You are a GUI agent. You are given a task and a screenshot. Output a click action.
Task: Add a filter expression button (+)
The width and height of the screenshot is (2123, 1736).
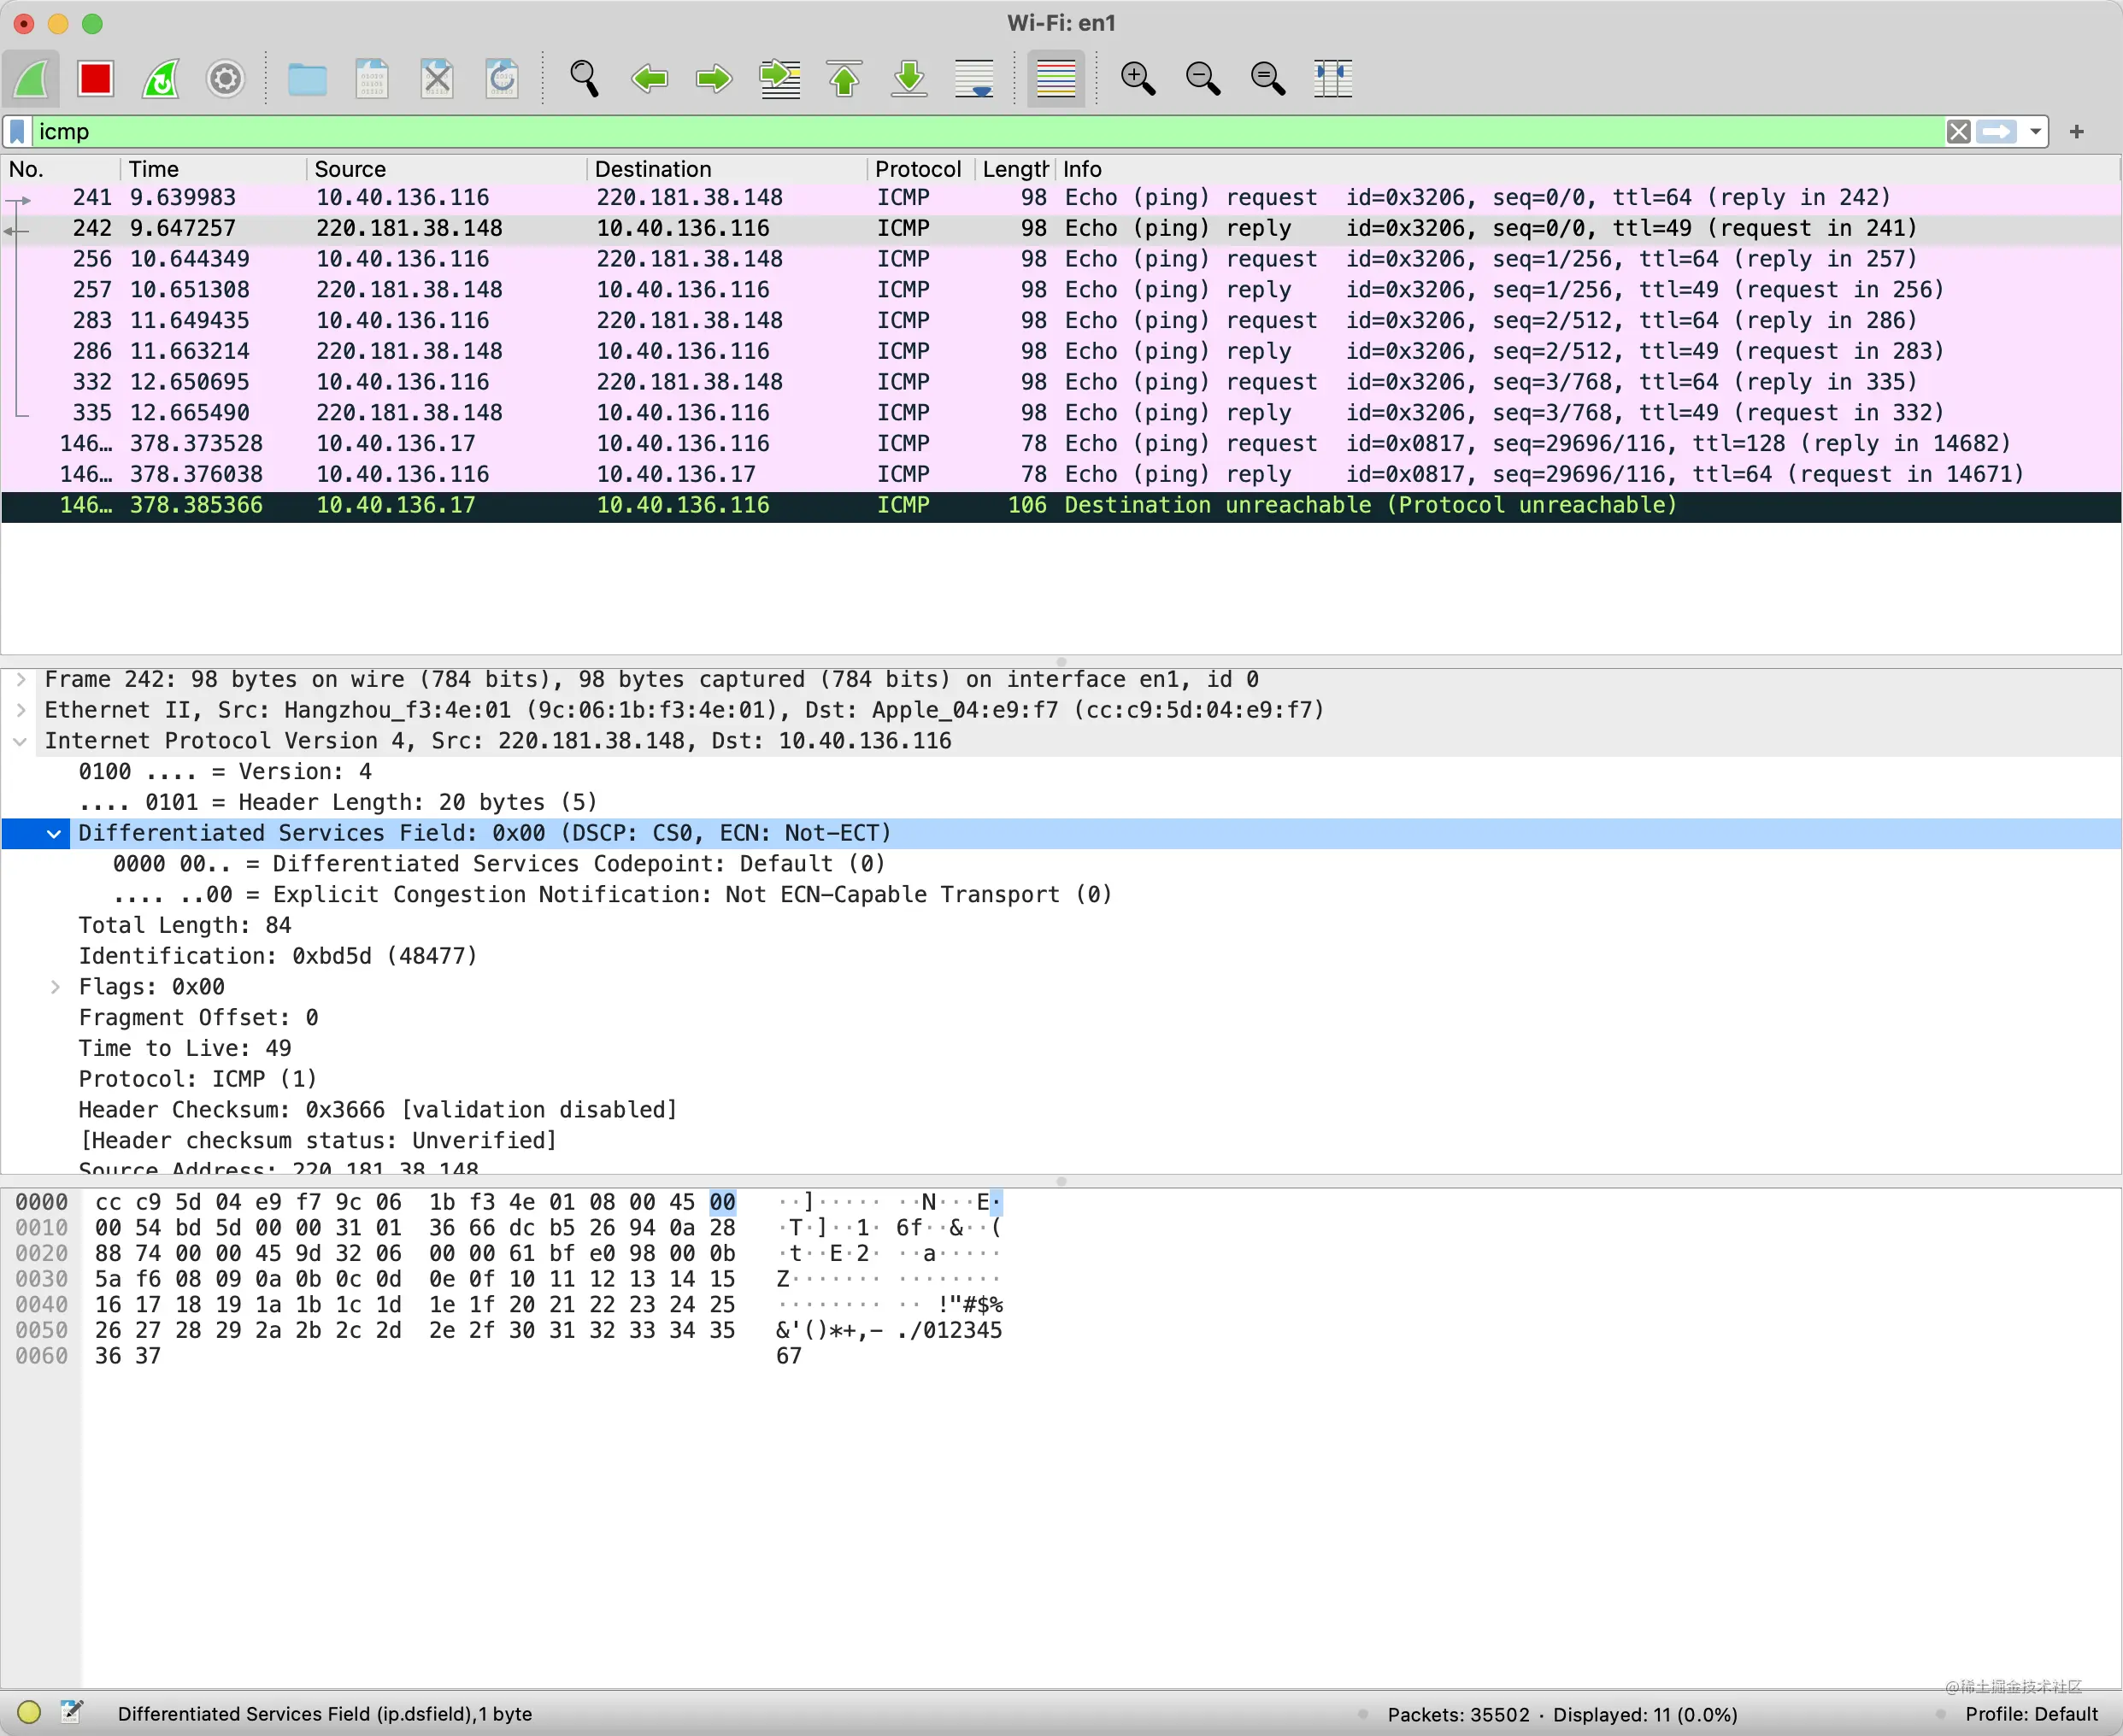tap(2076, 132)
